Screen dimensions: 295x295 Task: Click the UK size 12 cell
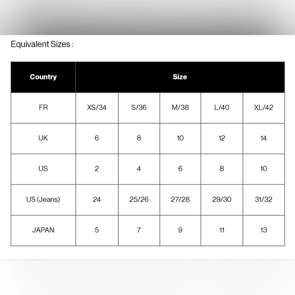pos(222,138)
